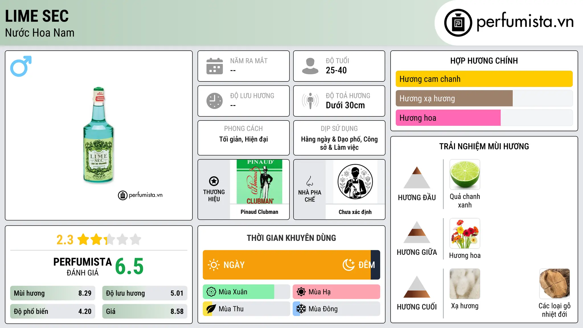Click the gold star rating row
Viewport: 583px width, 328px height.
pyautogui.click(x=109, y=239)
